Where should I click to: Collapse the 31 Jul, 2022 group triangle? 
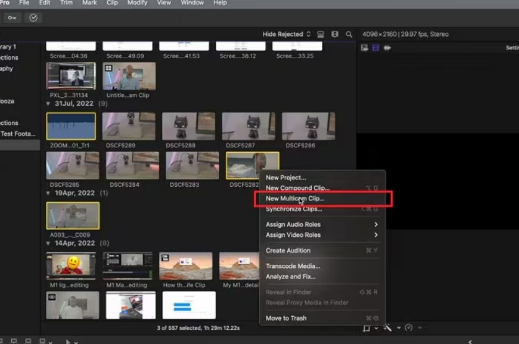(48, 104)
